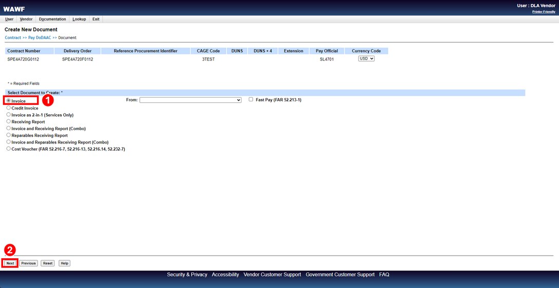Open the User menu
Image resolution: width=559 pixels, height=288 pixels.
click(9, 19)
